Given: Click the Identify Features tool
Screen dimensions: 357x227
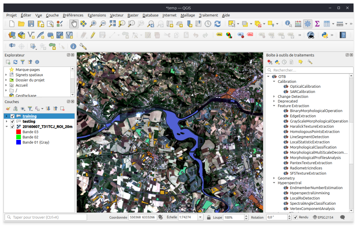Looking at the screenshot, I should pyautogui.click(x=288, y=24).
